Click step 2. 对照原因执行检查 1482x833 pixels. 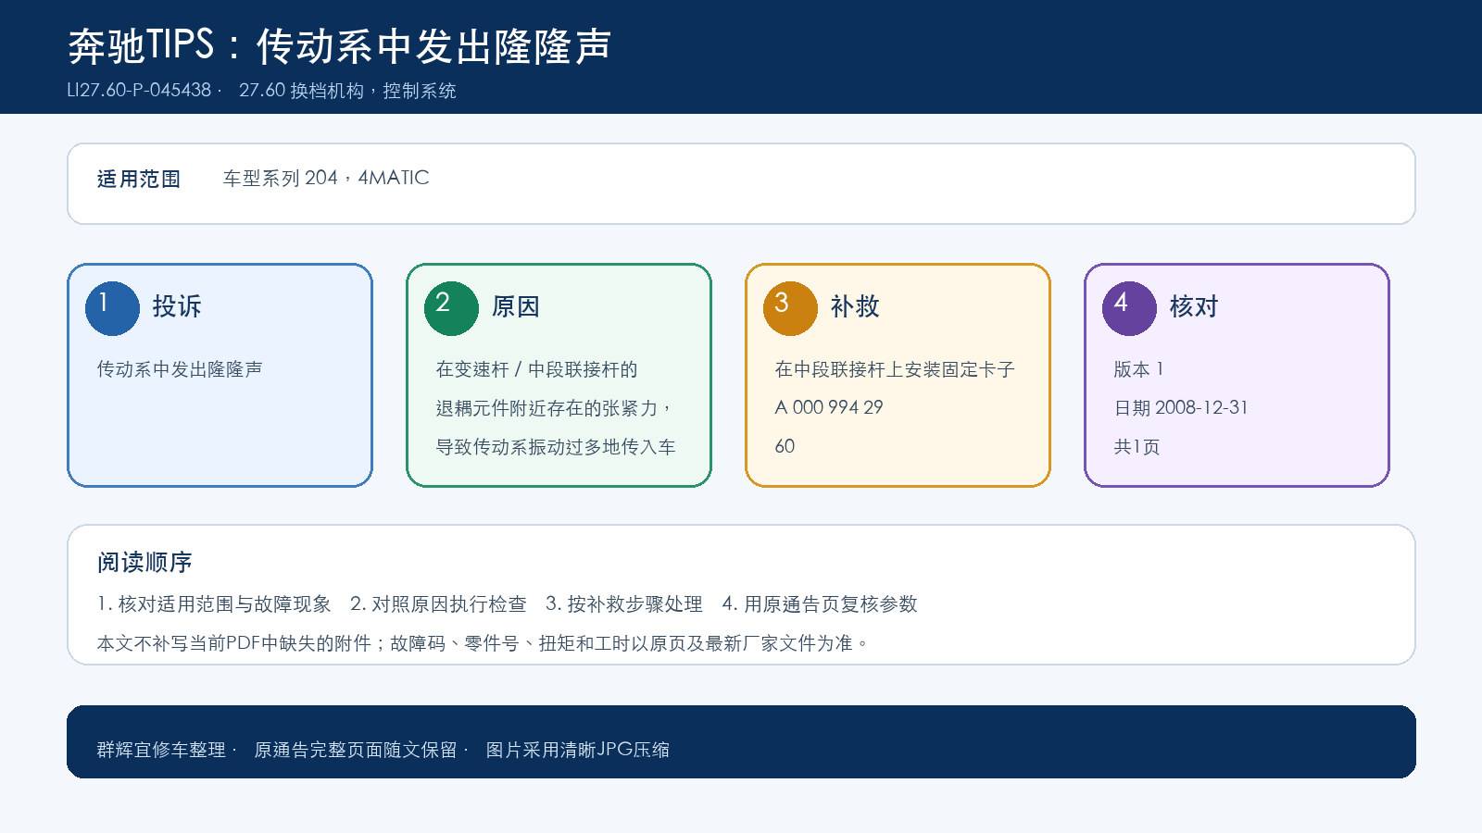click(438, 604)
